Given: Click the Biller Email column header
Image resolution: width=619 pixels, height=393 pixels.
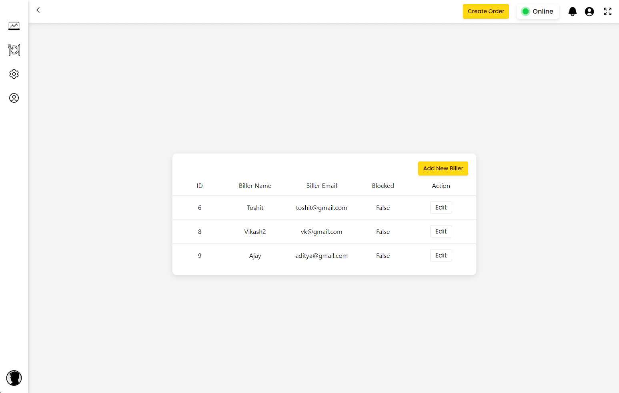Looking at the screenshot, I should [x=321, y=186].
